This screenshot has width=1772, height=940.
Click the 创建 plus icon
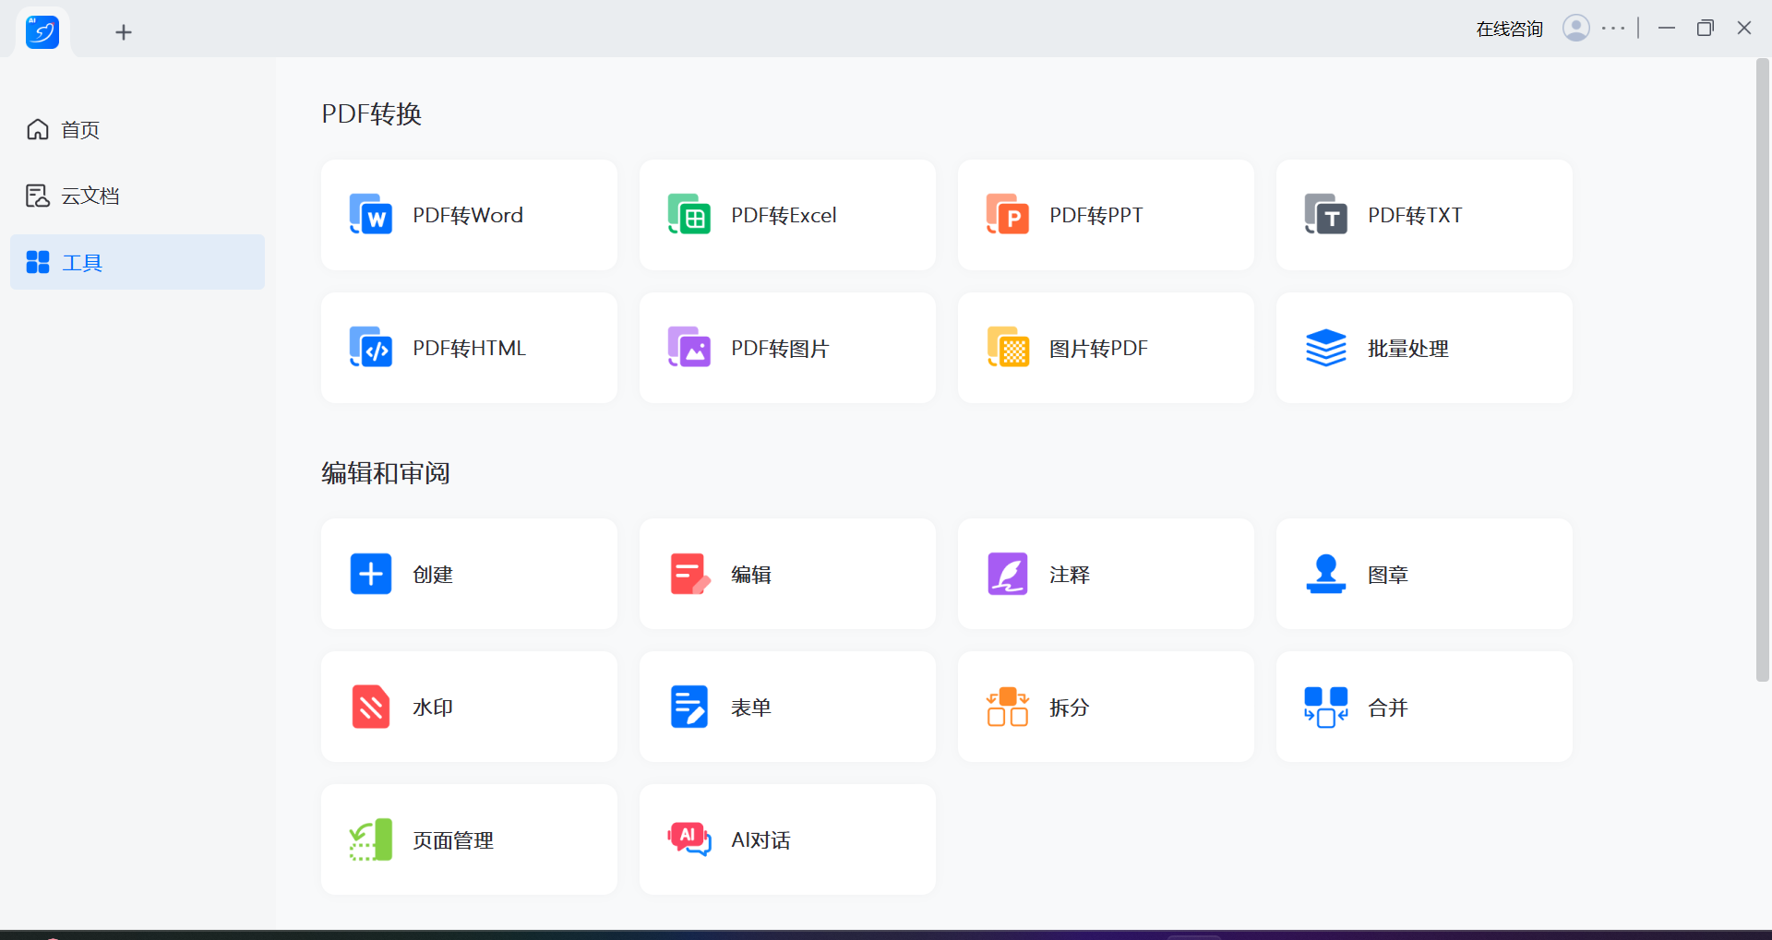371,574
